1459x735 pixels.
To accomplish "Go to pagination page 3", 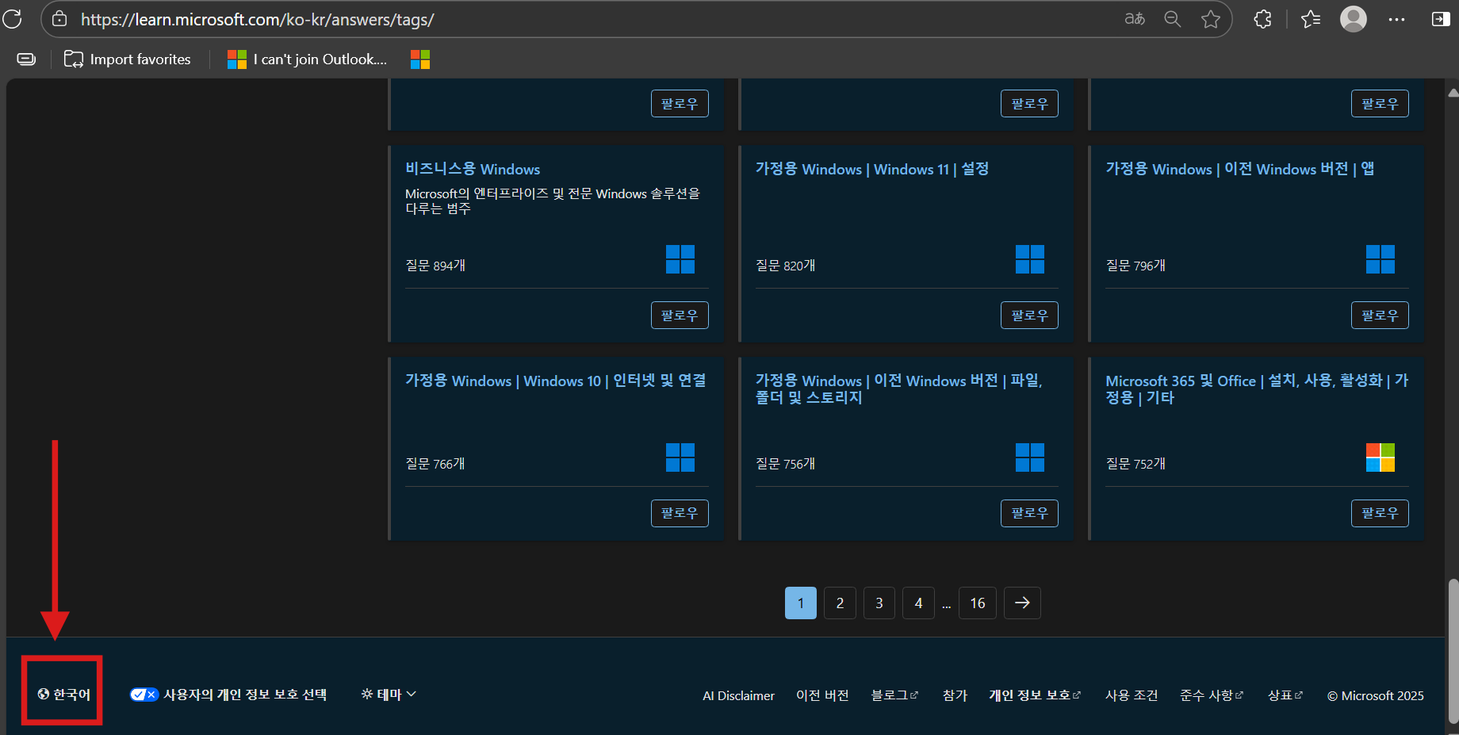I will click(x=879, y=603).
